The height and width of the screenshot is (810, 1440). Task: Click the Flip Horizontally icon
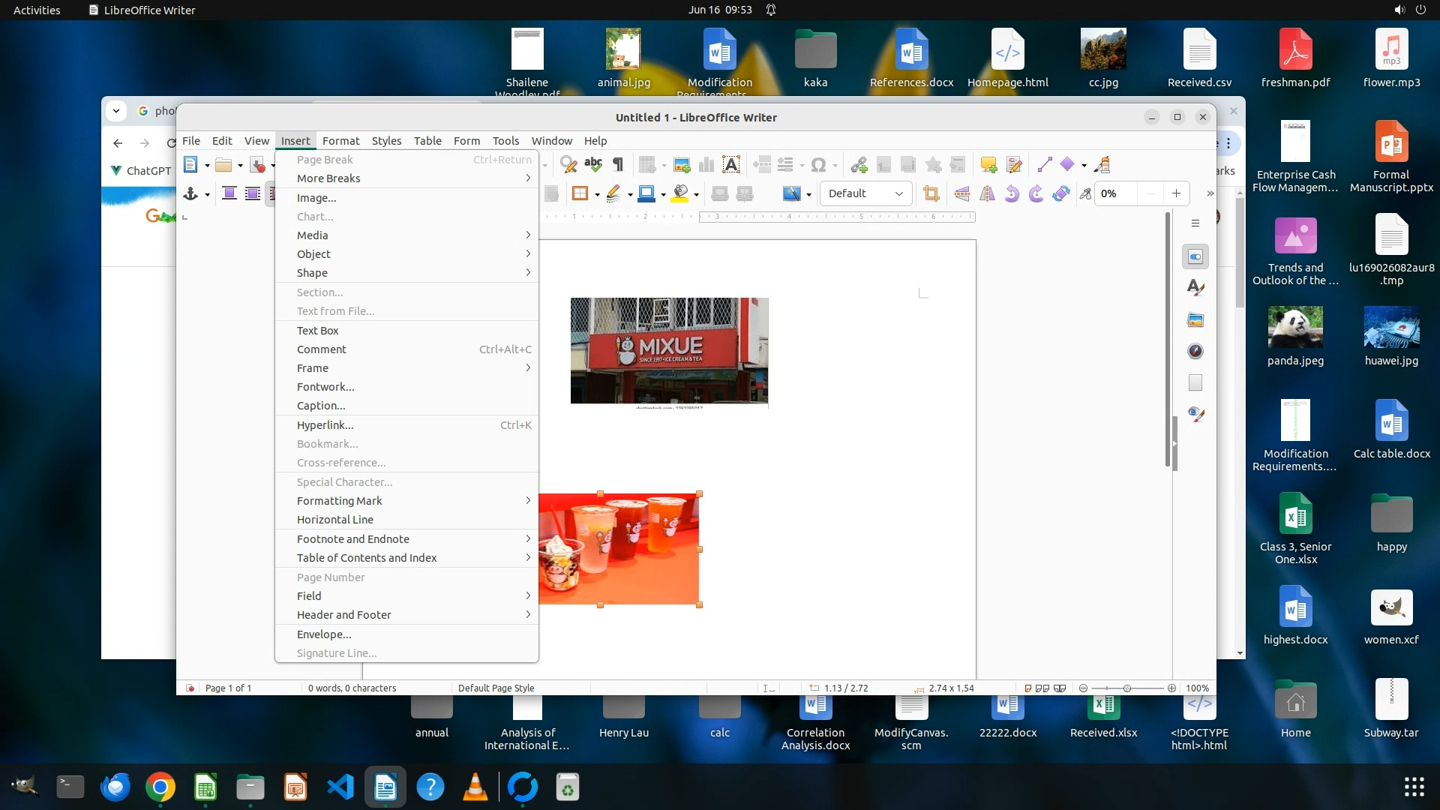tap(987, 194)
